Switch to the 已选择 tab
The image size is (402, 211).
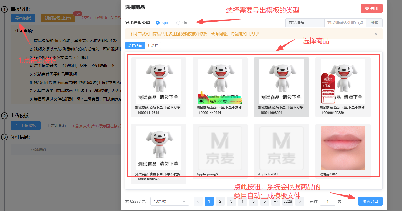[153, 46]
